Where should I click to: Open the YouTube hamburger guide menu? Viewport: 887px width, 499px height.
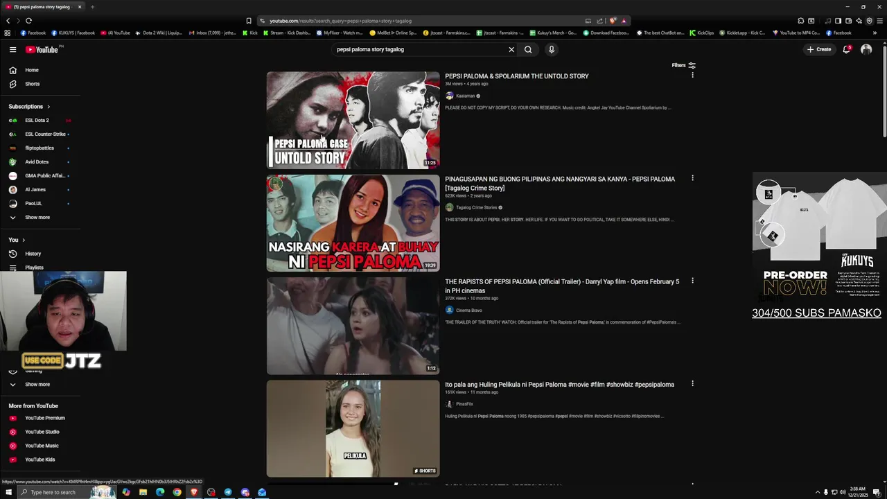click(x=12, y=49)
